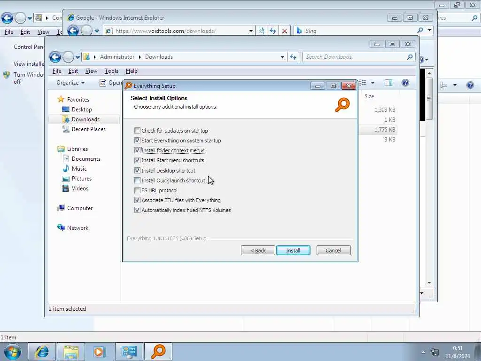
Task: Open the Help menu in Downloads window
Action: pyautogui.click(x=132, y=71)
